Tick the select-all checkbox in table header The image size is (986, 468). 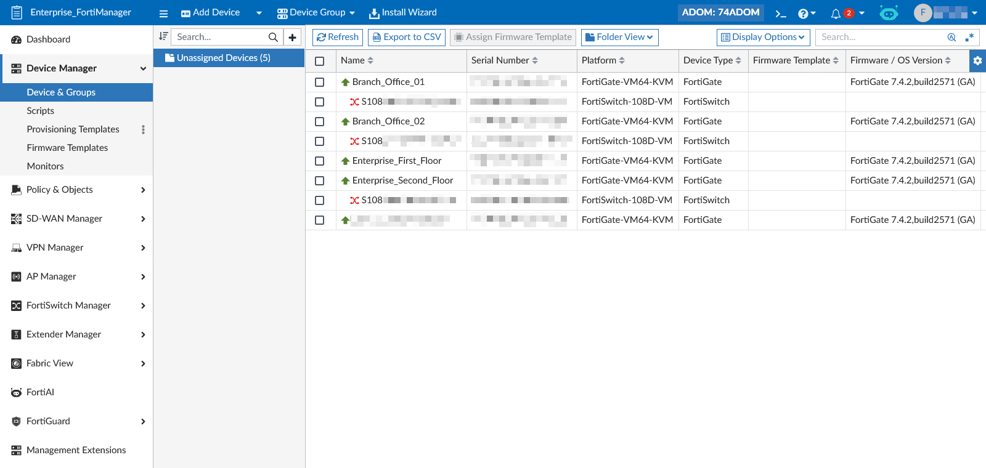[x=319, y=61]
